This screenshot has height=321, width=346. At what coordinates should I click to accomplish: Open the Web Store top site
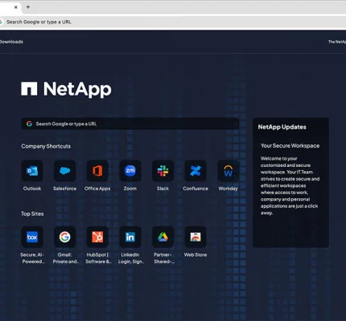[196, 237]
